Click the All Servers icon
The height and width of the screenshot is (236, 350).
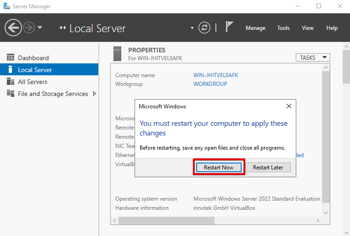pyautogui.click(x=11, y=81)
